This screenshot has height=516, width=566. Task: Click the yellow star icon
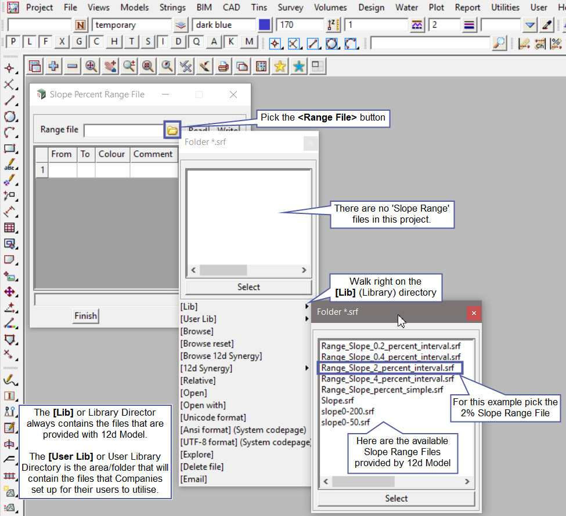[280, 67]
